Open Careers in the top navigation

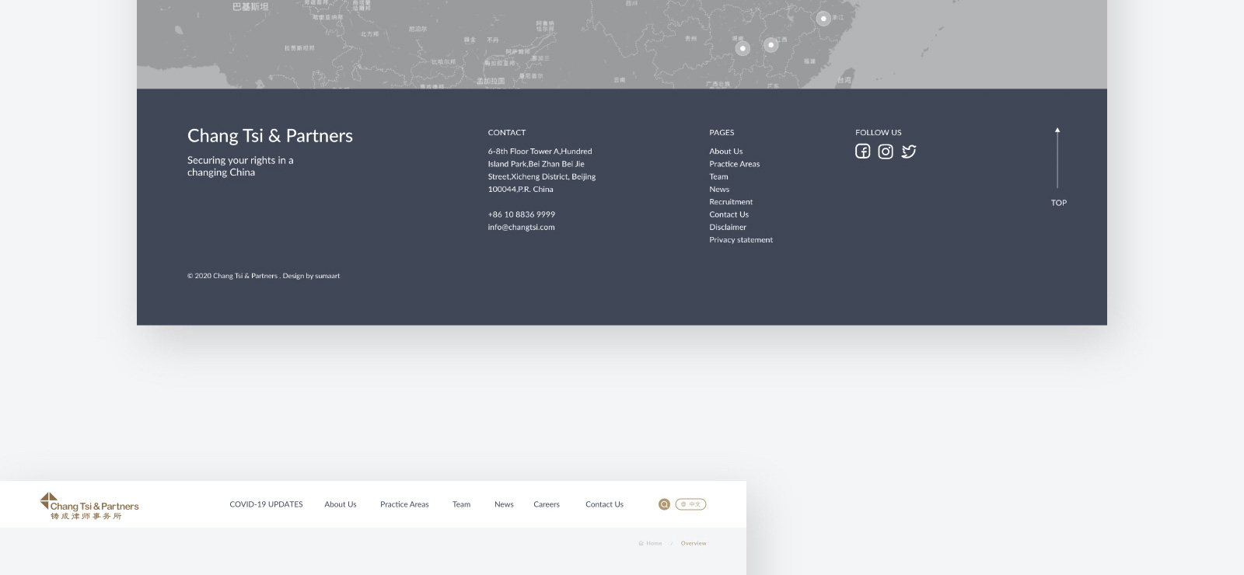(x=547, y=504)
